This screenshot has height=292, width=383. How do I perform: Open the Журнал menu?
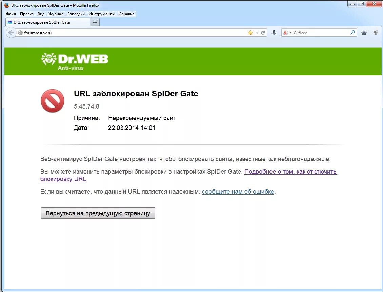pos(56,14)
